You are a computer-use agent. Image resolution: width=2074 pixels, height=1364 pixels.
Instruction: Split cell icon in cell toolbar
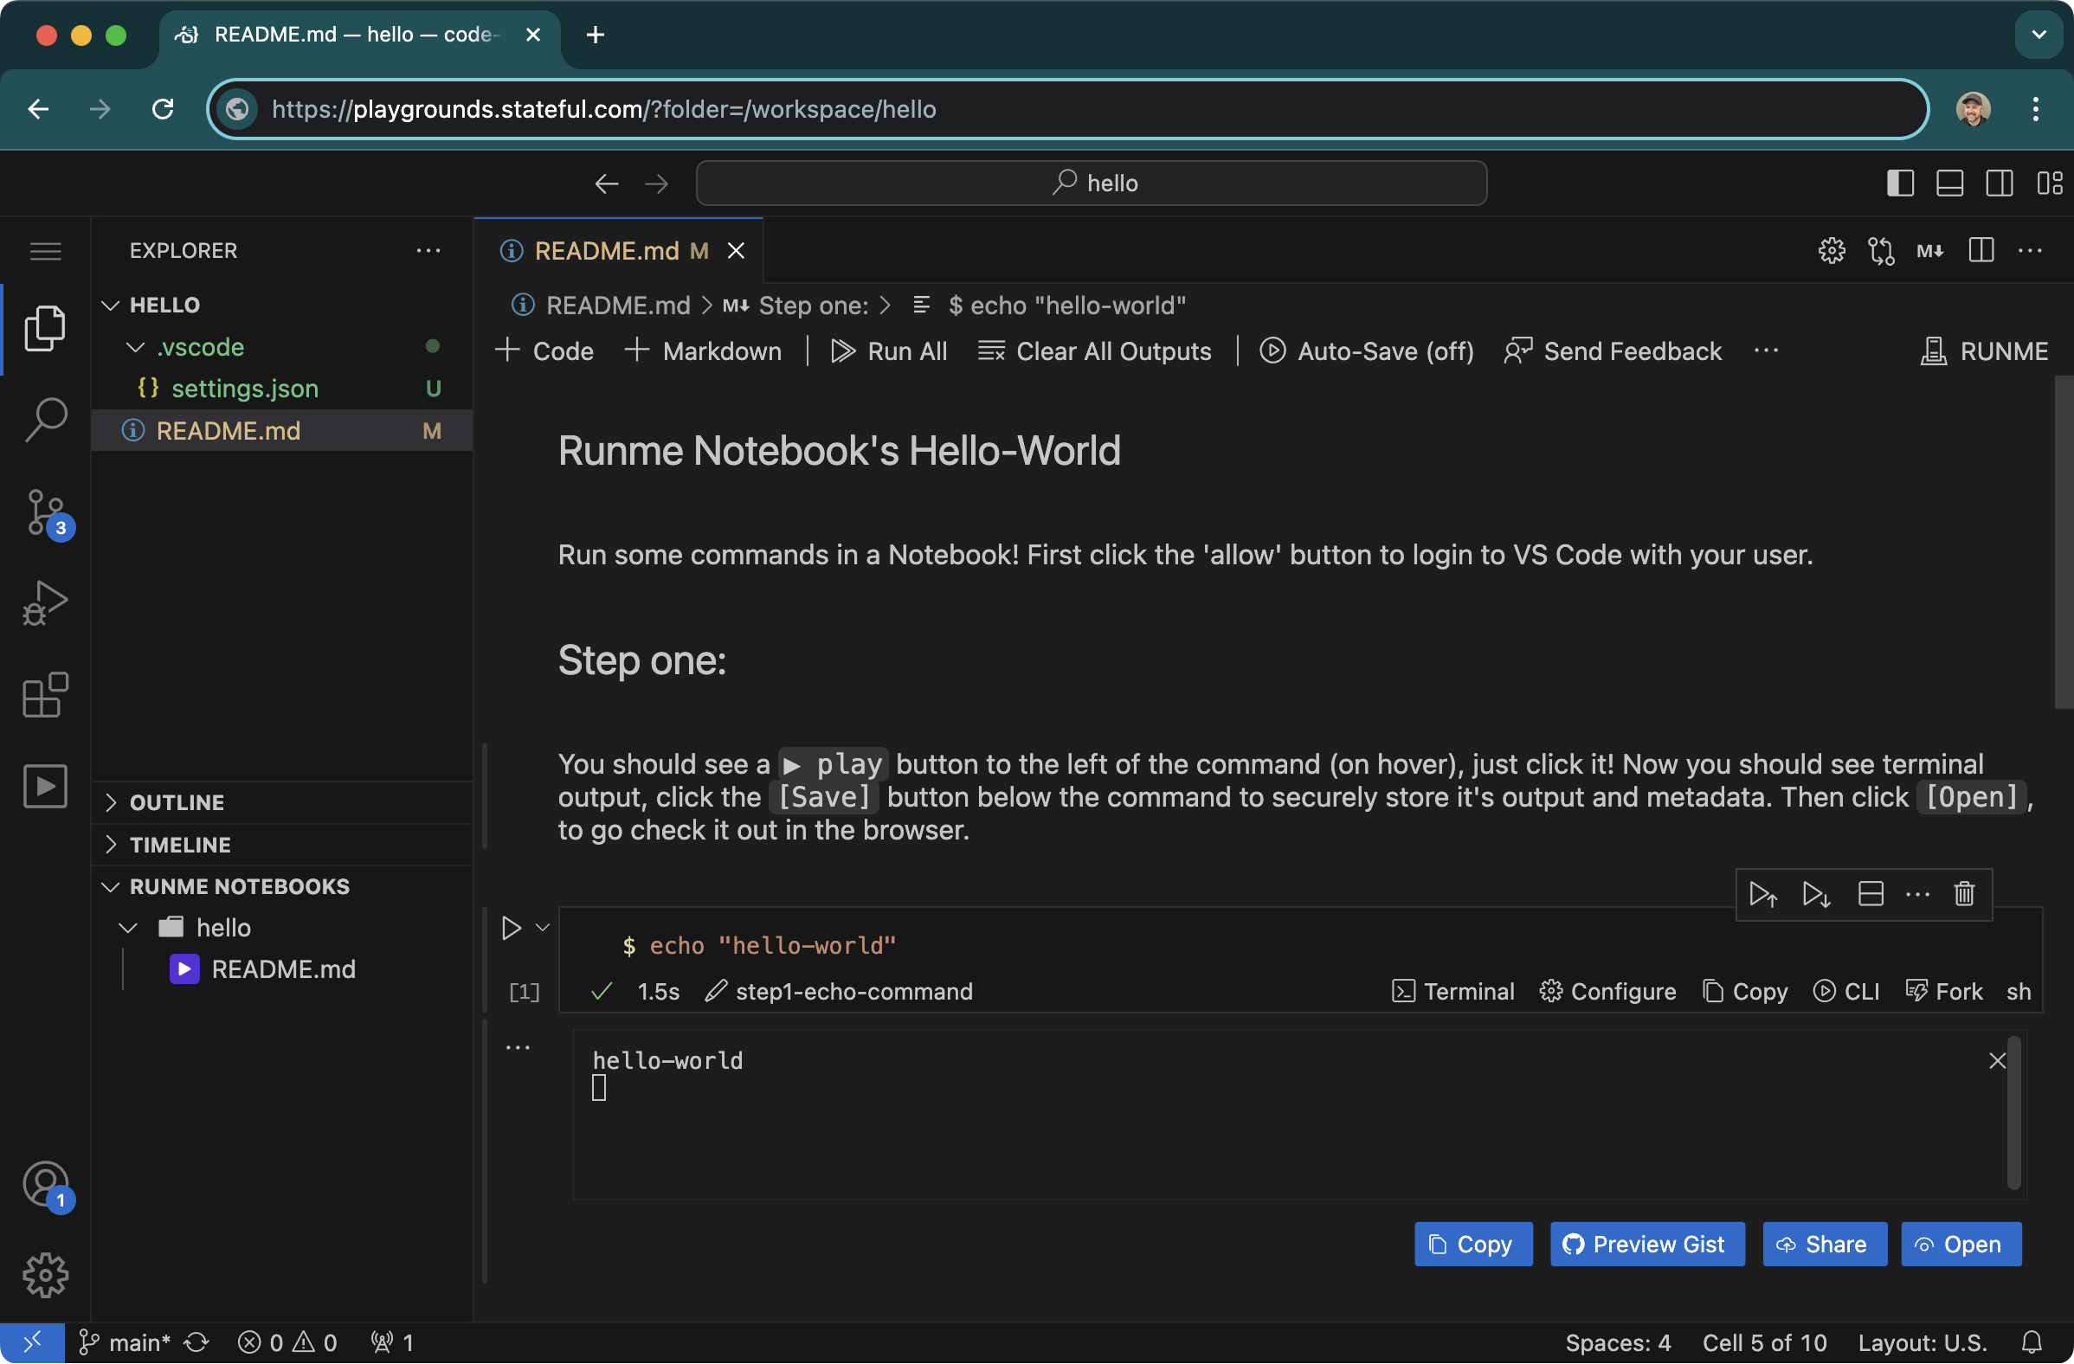(x=1871, y=894)
